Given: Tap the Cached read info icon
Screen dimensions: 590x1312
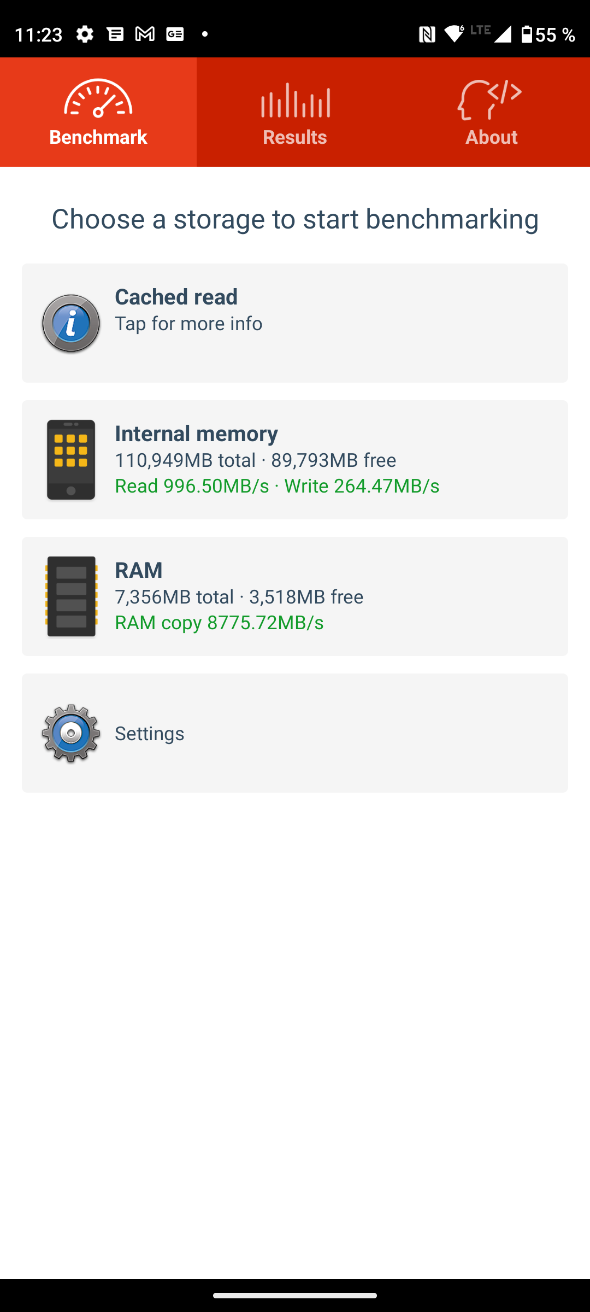Looking at the screenshot, I should [x=71, y=323].
